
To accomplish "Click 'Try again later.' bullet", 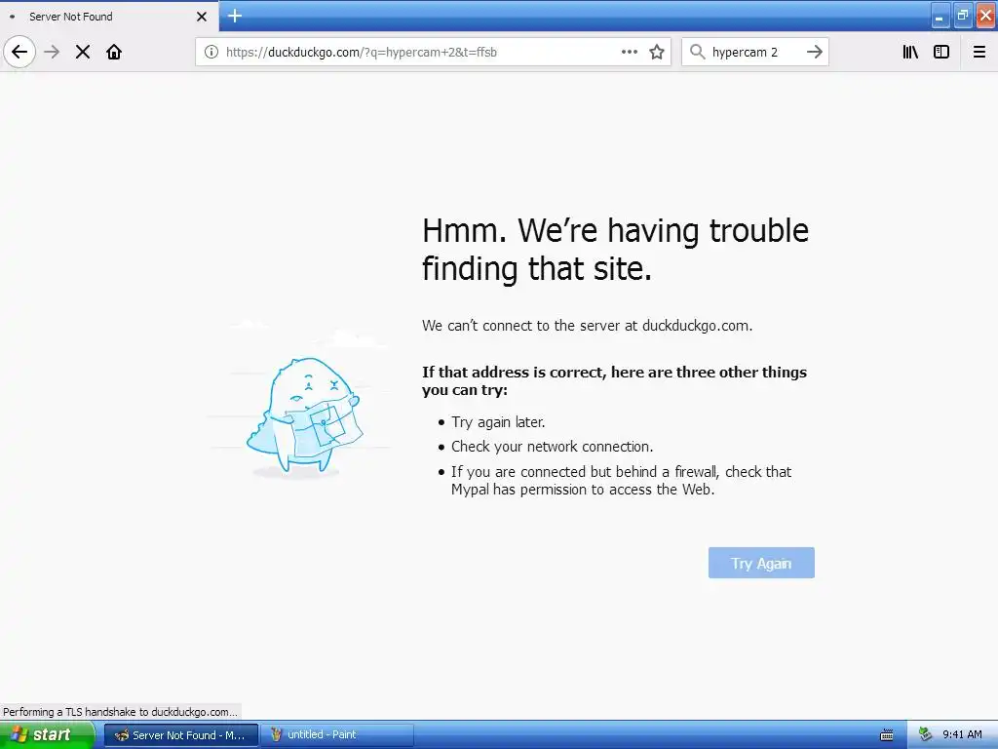I will (498, 422).
